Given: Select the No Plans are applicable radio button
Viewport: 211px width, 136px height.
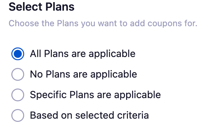Looking at the screenshot, I should point(18,74).
